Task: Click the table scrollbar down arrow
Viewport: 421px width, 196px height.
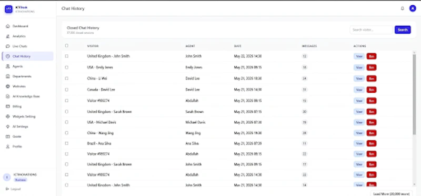Action: tap(414, 184)
